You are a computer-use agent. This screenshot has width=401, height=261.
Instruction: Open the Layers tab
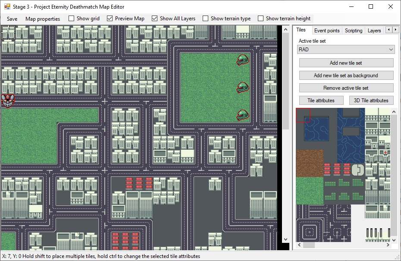374,31
